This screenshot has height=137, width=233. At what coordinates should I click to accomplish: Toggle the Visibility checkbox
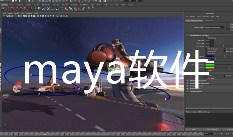coord(206,76)
